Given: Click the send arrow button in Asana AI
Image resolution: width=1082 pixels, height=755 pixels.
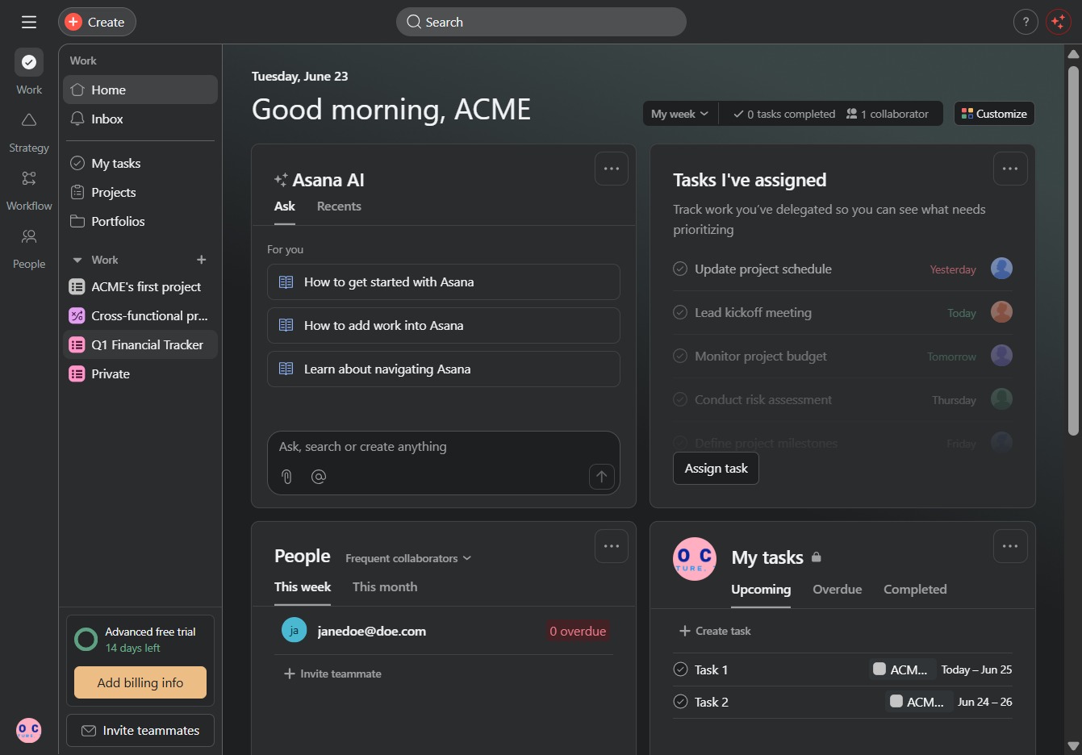Looking at the screenshot, I should pos(602,477).
